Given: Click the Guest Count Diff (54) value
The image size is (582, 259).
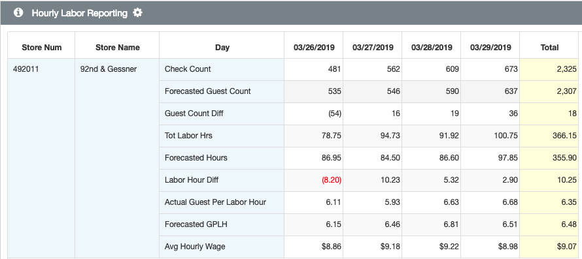Looking at the screenshot, I should tap(334, 114).
